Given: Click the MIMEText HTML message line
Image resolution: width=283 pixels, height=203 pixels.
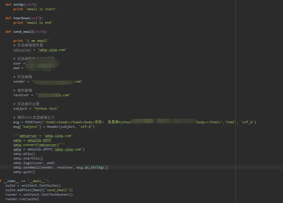Looking at the screenshot, I should pyautogui.click(x=85, y=122).
